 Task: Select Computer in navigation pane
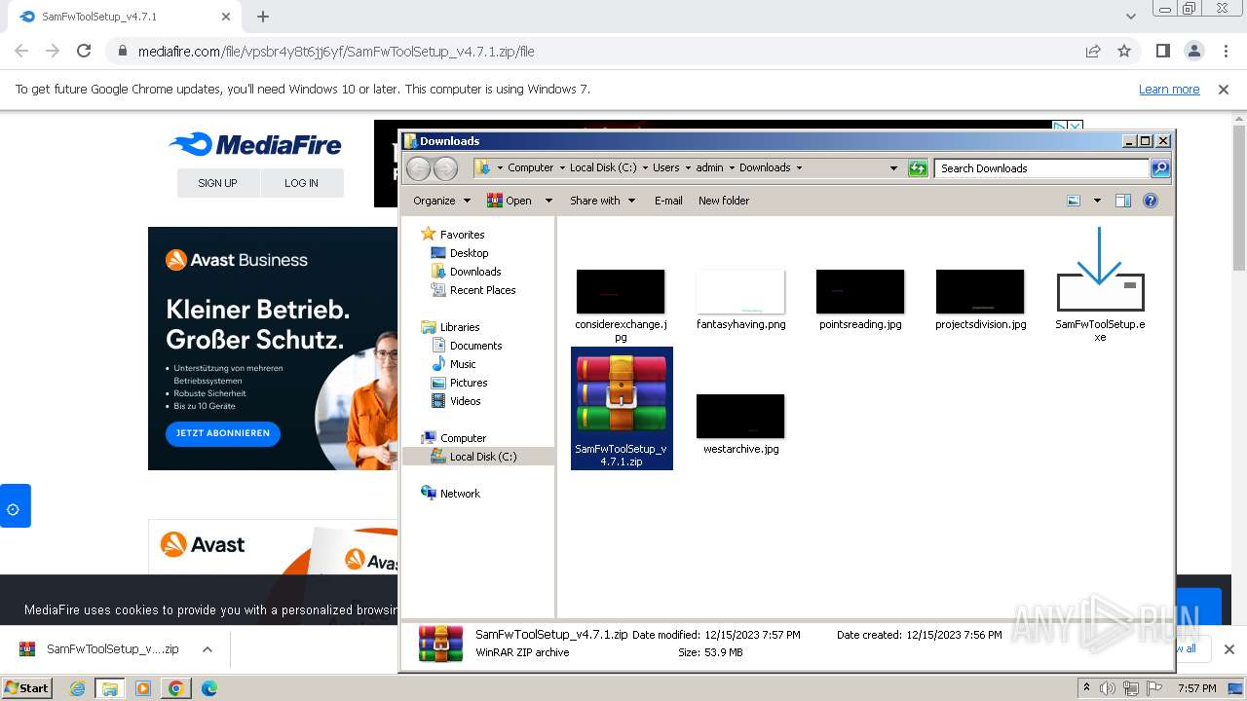click(463, 438)
